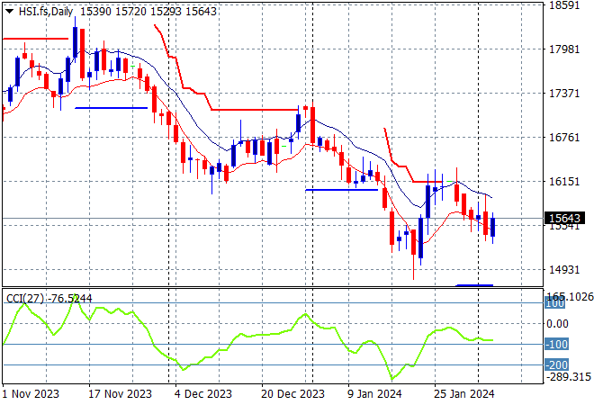Click the red horizontal line at top left
The image size is (594, 405).
36,39
